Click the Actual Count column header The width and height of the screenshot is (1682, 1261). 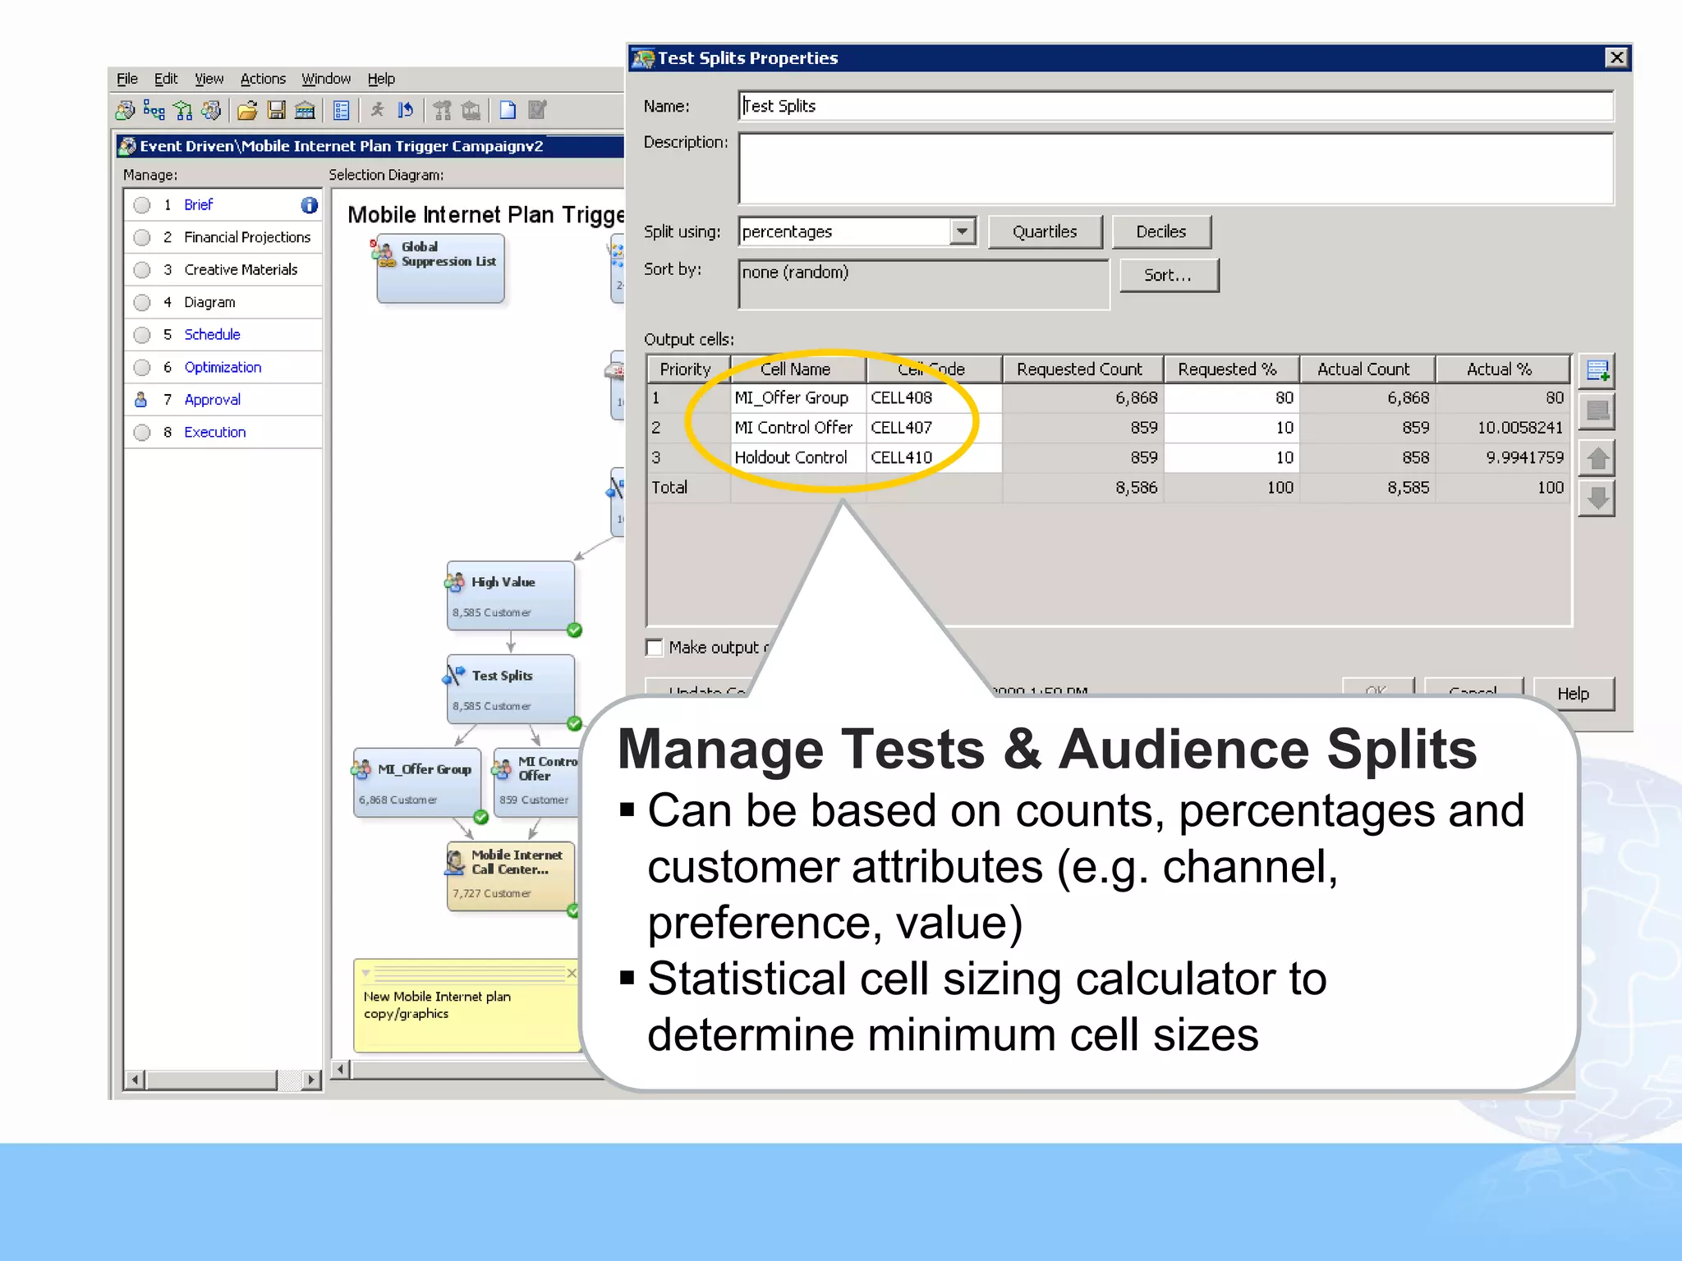(1367, 369)
